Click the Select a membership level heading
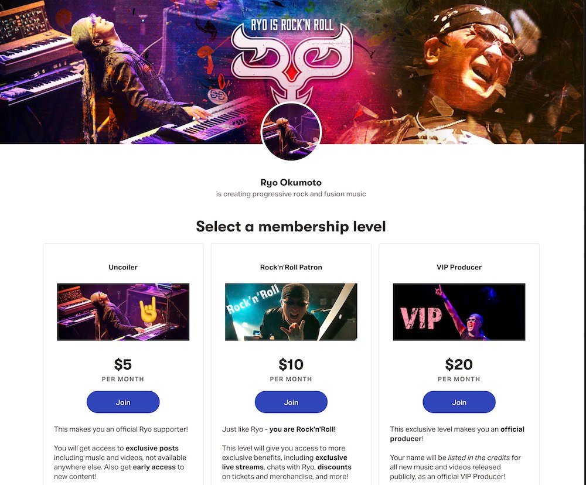Viewport: 586px width, 485px height. pos(291,227)
